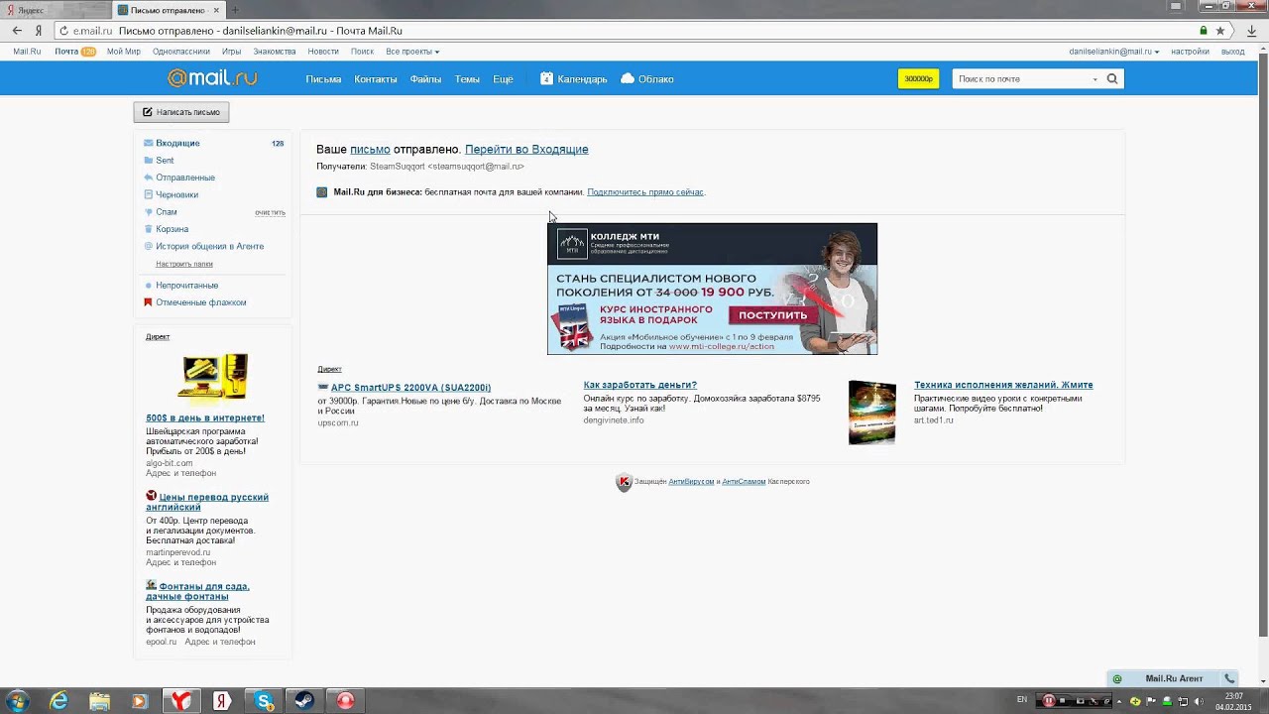Open Календарь from the header
This screenshot has height=714, width=1269.
(573, 78)
